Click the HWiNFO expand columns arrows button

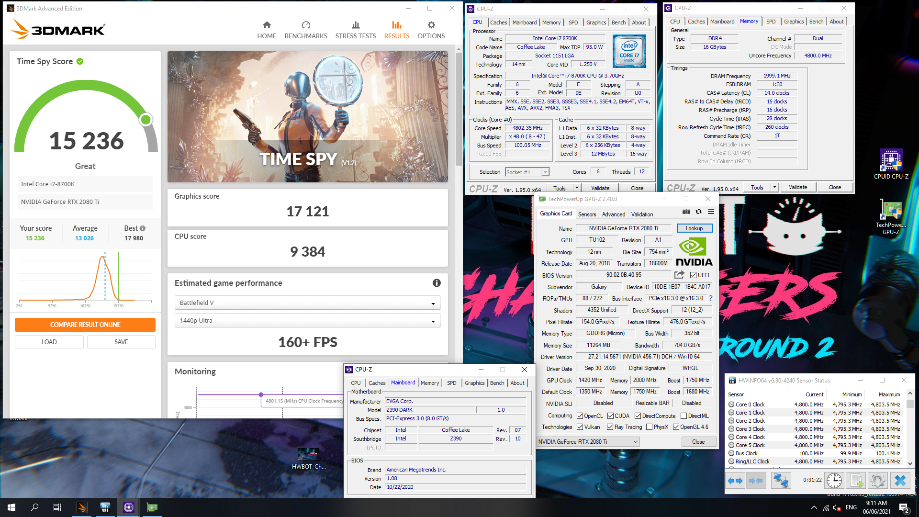pos(735,480)
